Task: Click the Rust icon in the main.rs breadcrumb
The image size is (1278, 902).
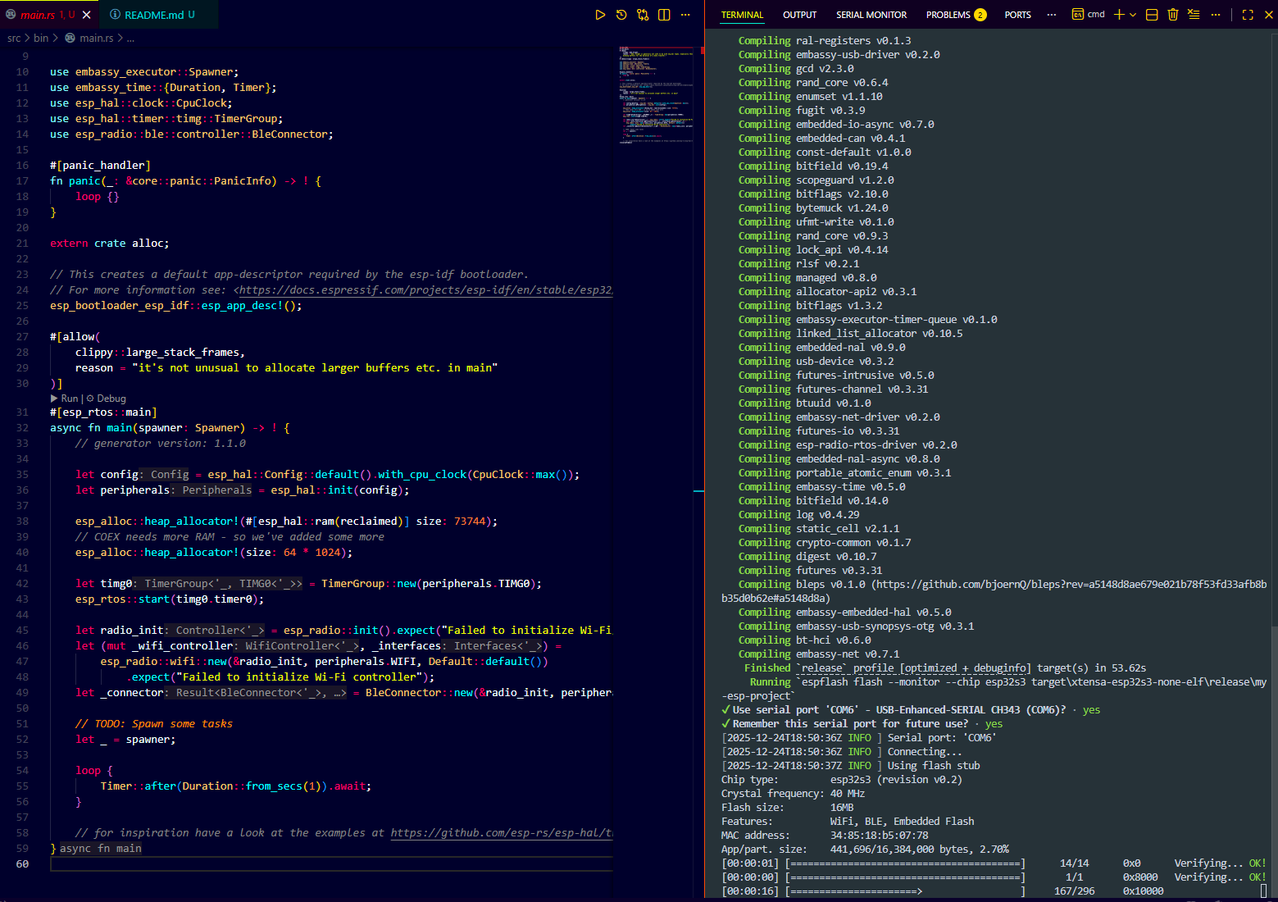Action: tap(70, 38)
